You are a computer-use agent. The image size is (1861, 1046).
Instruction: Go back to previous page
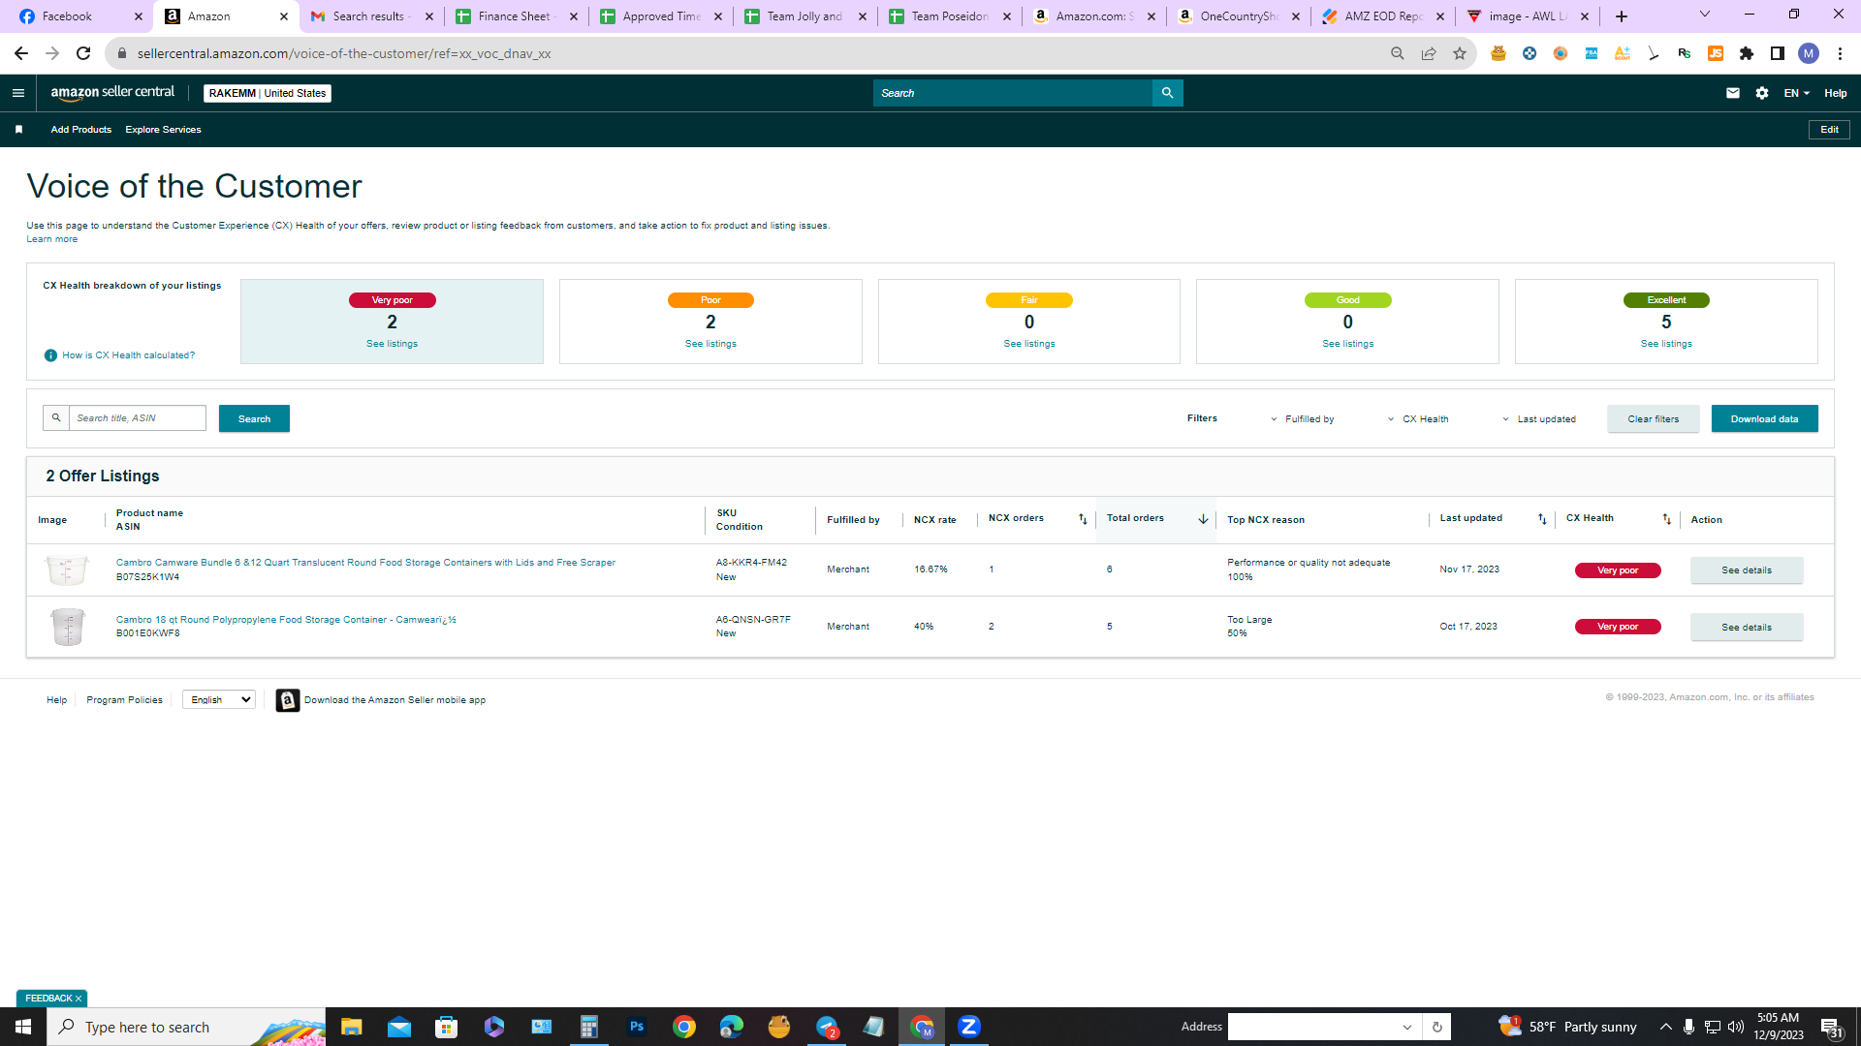point(21,53)
